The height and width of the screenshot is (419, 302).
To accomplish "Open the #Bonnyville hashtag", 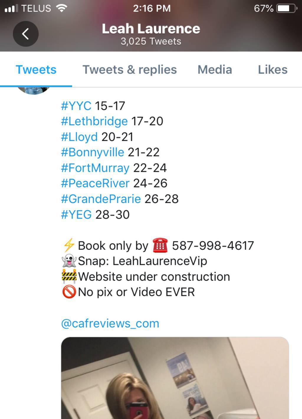I will click(92, 152).
